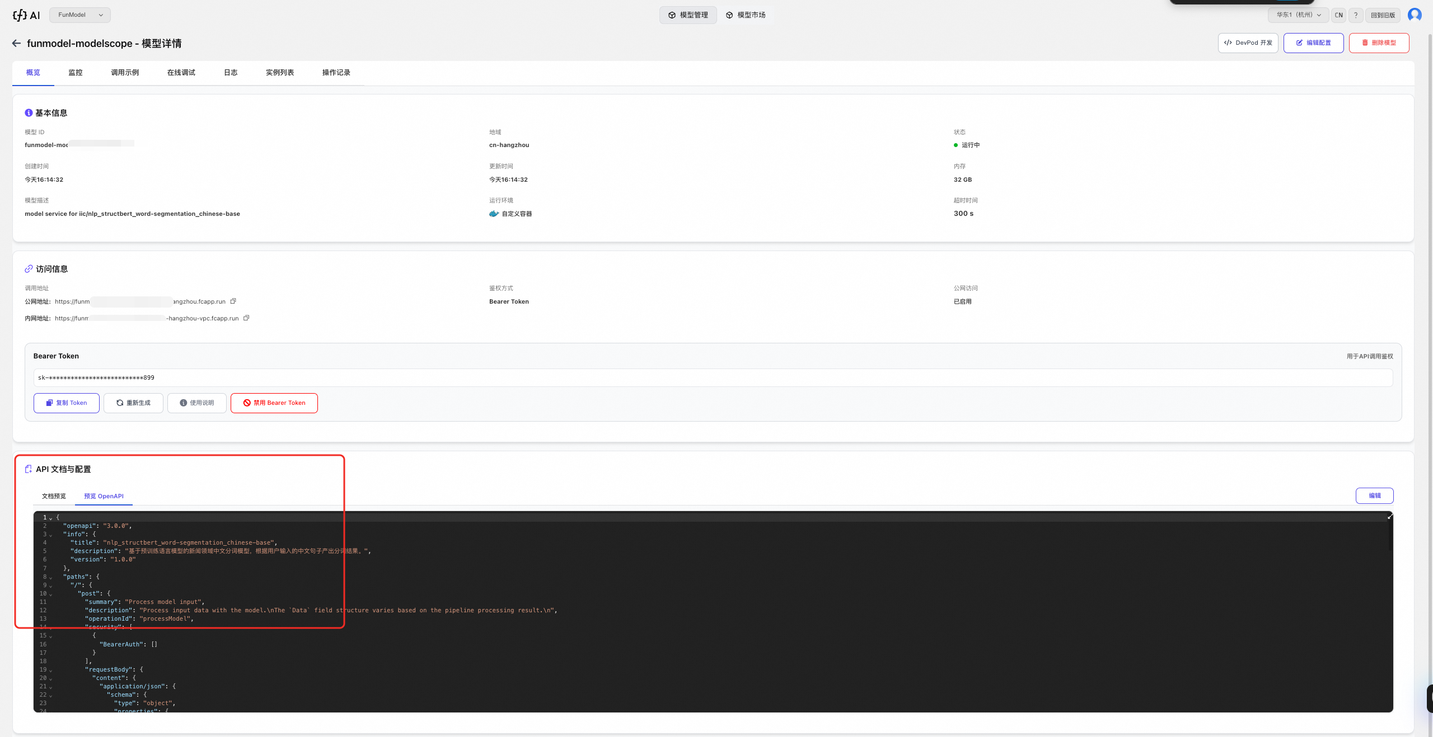Switch to the 监控 tab
Image resolution: width=1433 pixels, height=737 pixels.
tap(75, 73)
